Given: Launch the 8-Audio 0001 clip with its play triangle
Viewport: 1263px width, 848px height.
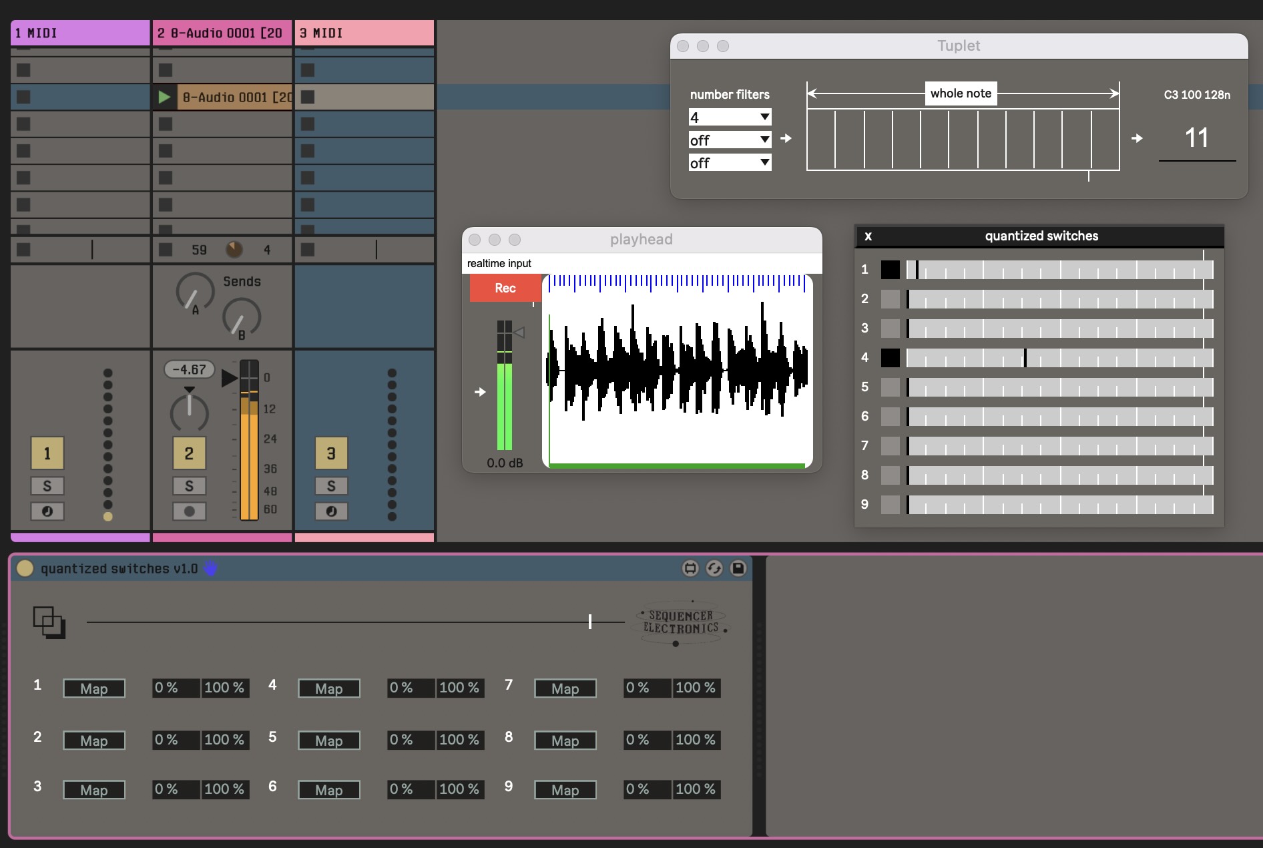Looking at the screenshot, I should pos(166,97).
